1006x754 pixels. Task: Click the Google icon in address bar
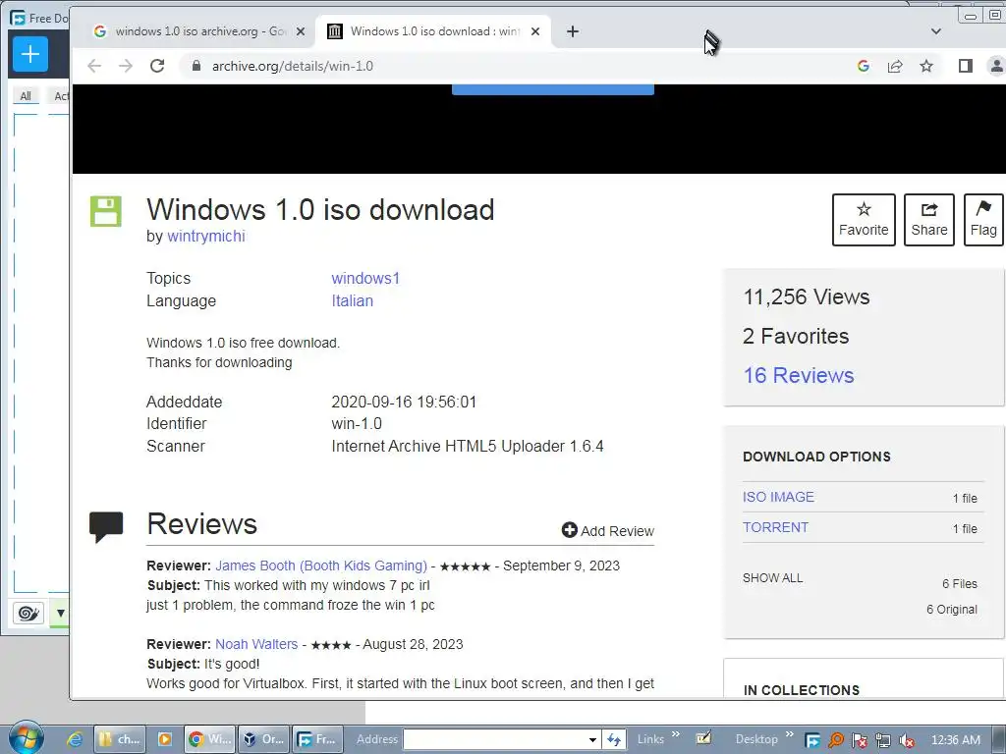point(864,66)
